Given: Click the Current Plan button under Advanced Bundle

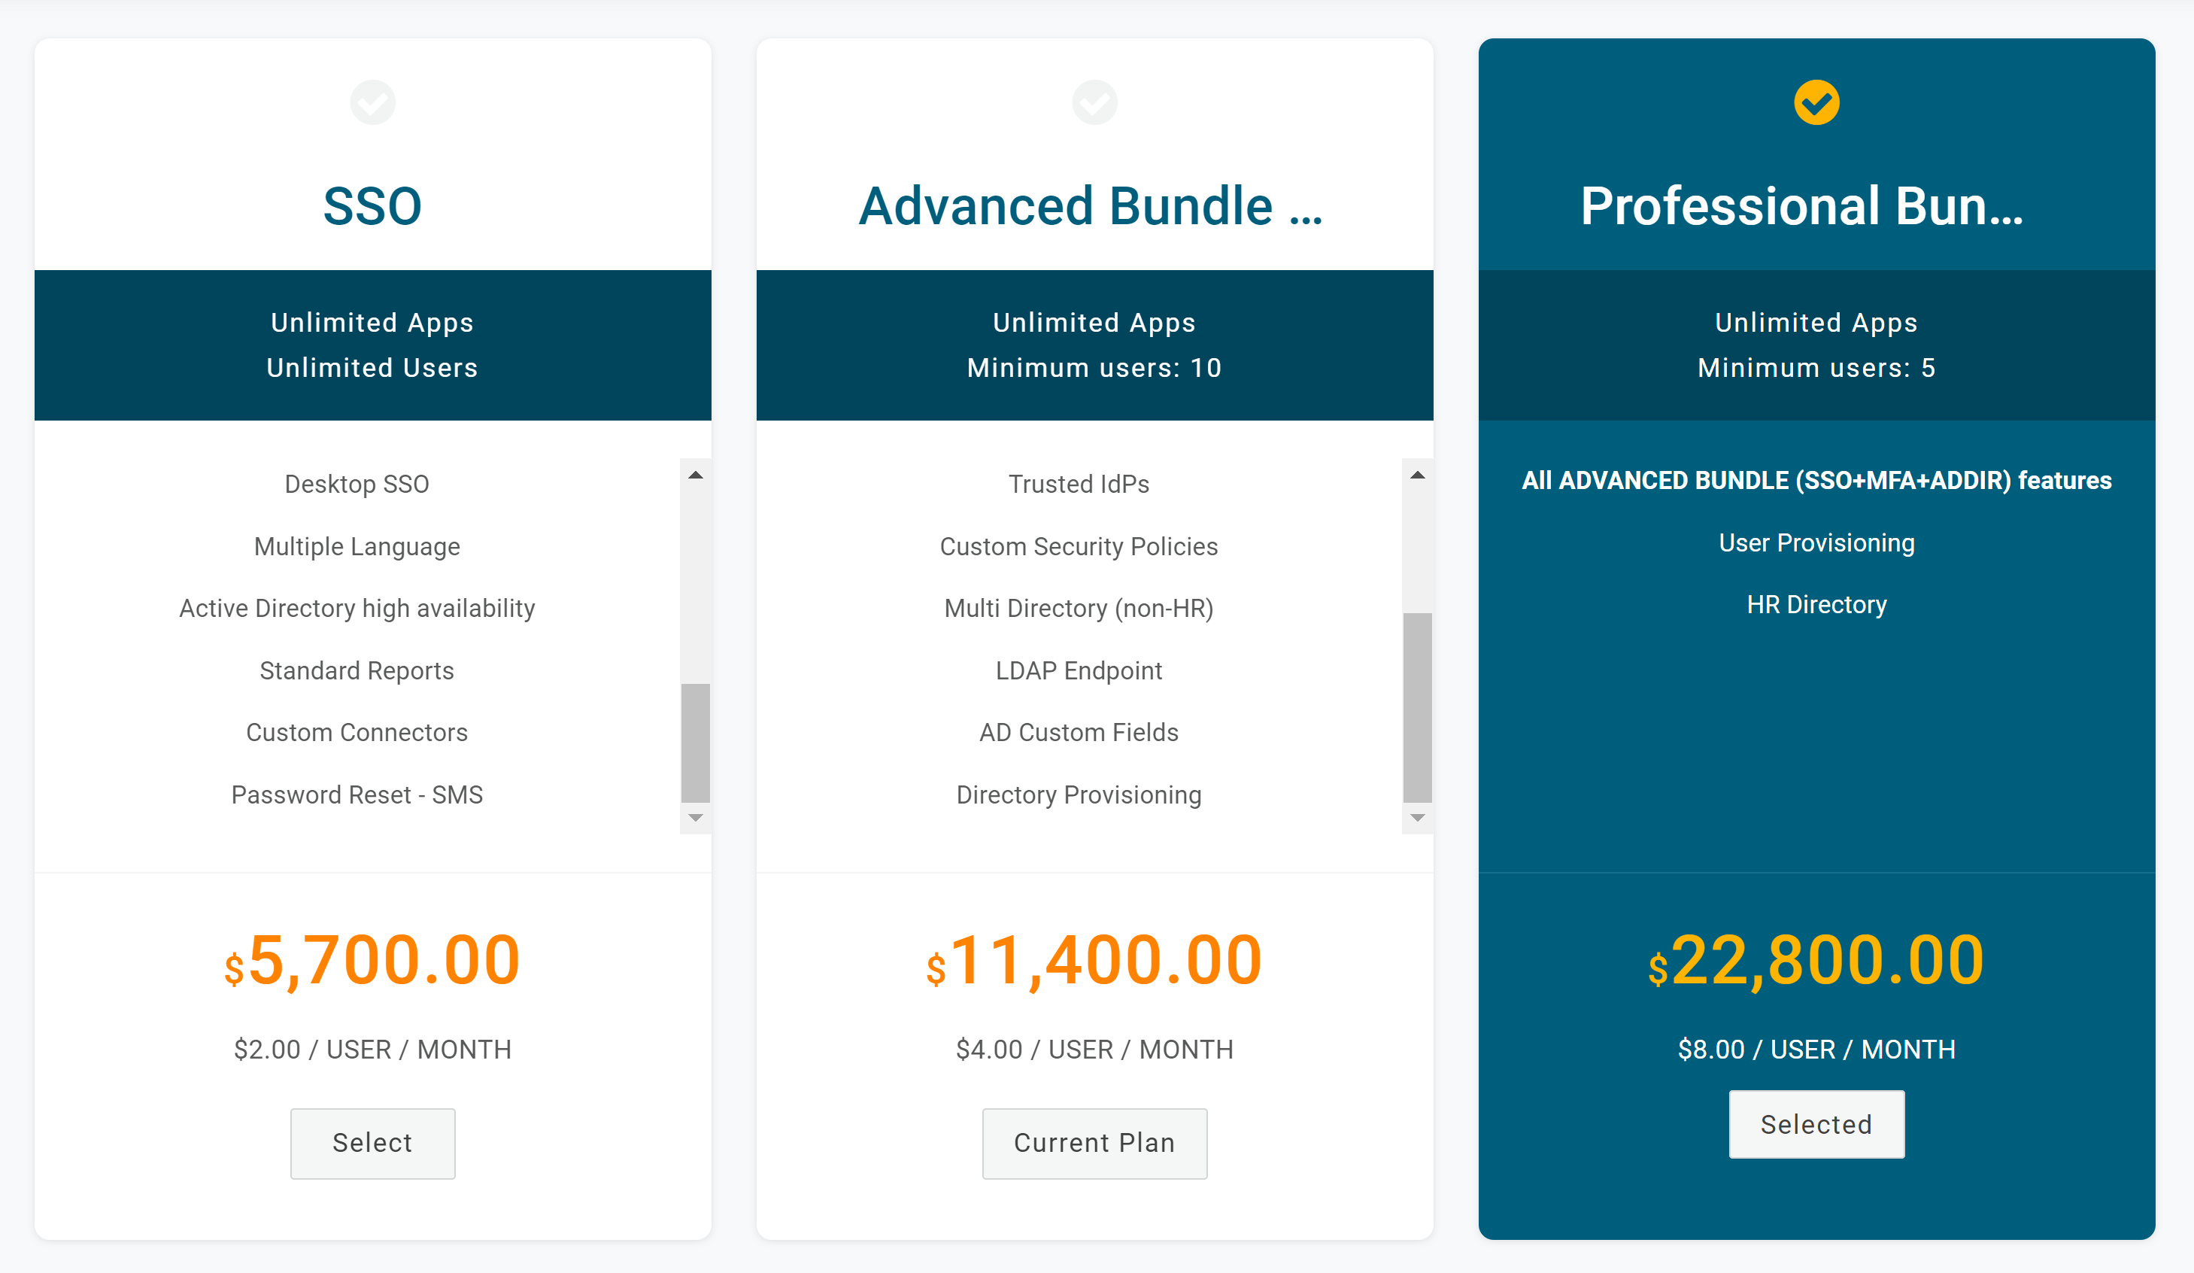Looking at the screenshot, I should pos(1094,1144).
